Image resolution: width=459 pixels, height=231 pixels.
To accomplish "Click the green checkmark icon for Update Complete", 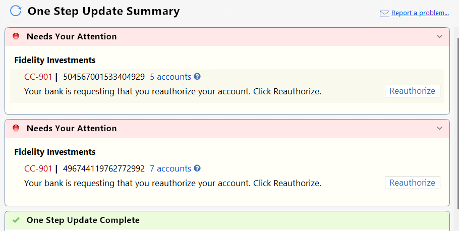I will pos(16,220).
